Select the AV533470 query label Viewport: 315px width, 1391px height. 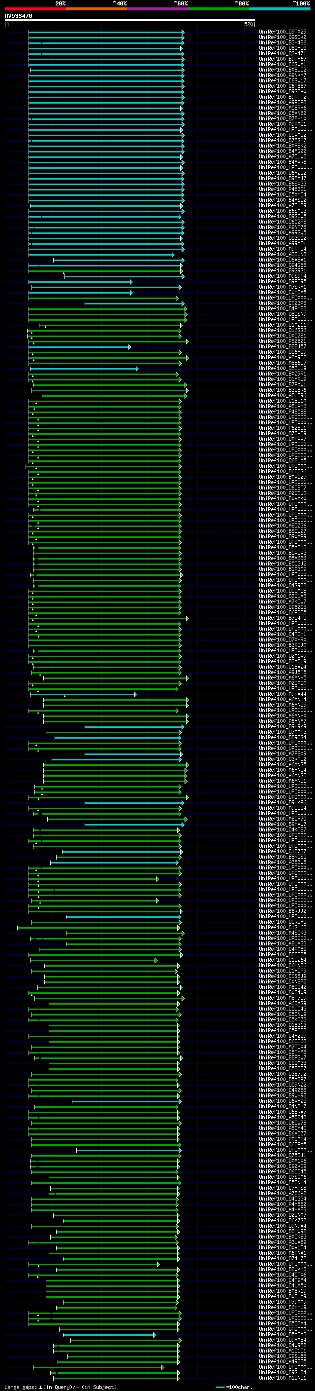[x=18, y=16]
